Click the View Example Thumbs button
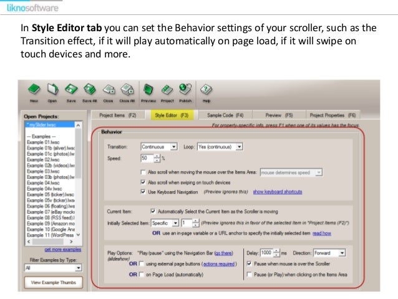This screenshot has width=398, height=299. click(x=54, y=282)
